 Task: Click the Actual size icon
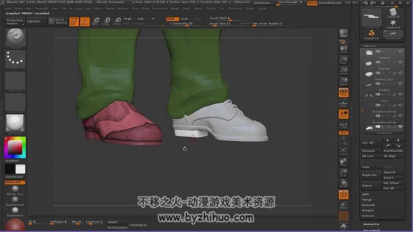(x=343, y=71)
